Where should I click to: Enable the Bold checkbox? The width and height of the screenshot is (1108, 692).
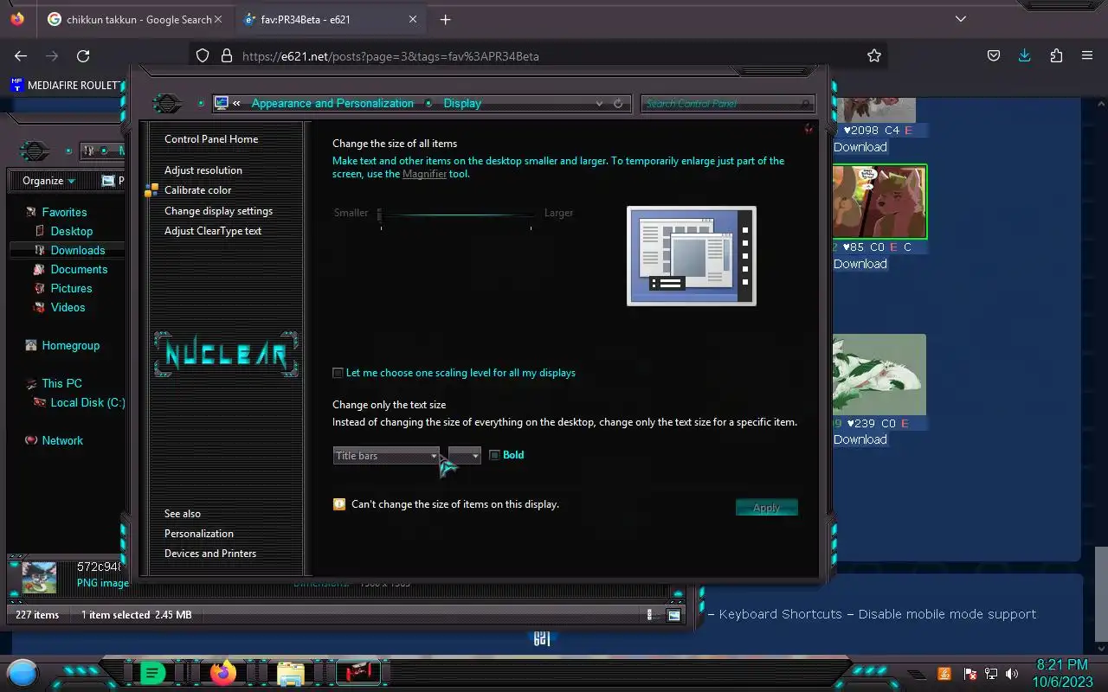pyautogui.click(x=494, y=455)
